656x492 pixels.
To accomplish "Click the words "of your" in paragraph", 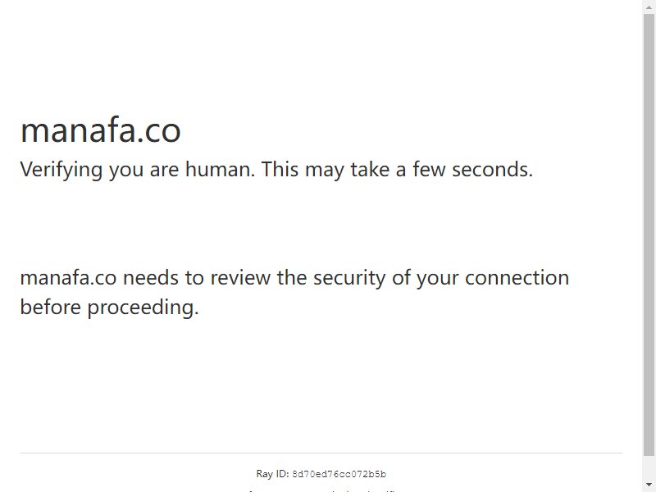I will pyautogui.click(x=425, y=278).
